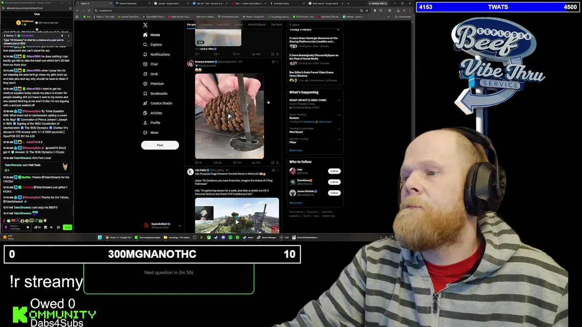Collapse Today's News panel chevron
This screenshot has height=327, width=582.
pos(338,30)
